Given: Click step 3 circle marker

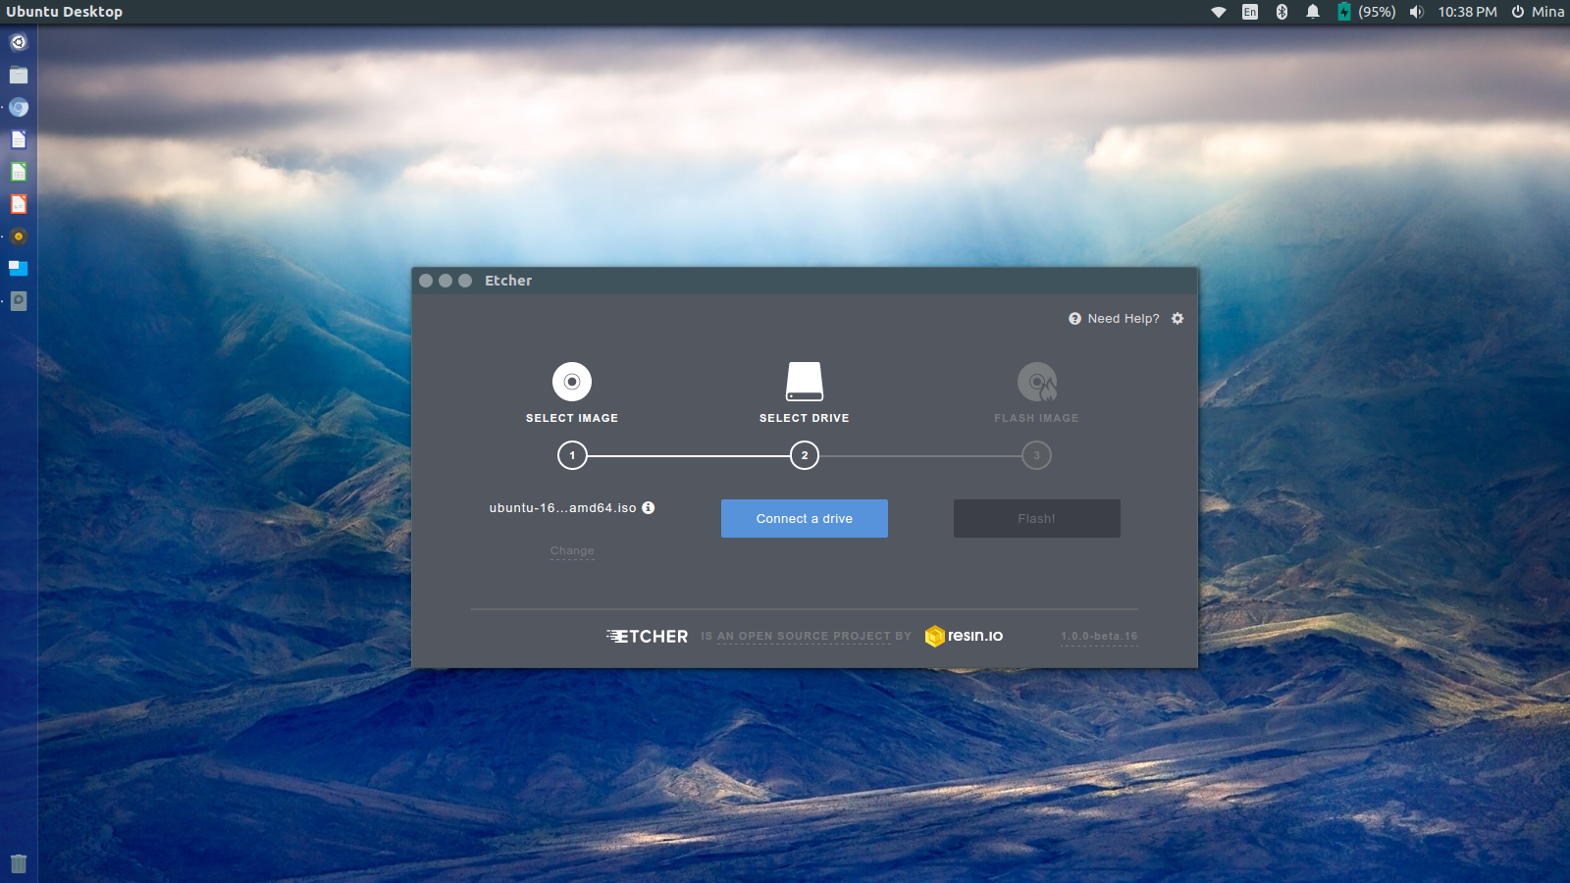Looking at the screenshot, I should click(x=1036, y=455).
